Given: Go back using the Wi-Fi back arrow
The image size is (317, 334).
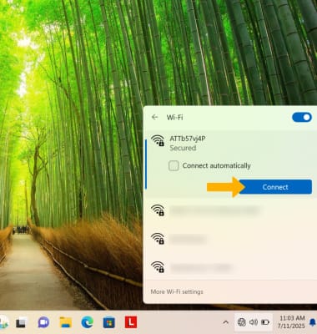Looking at the screenshot, I should tap(155, 117).
